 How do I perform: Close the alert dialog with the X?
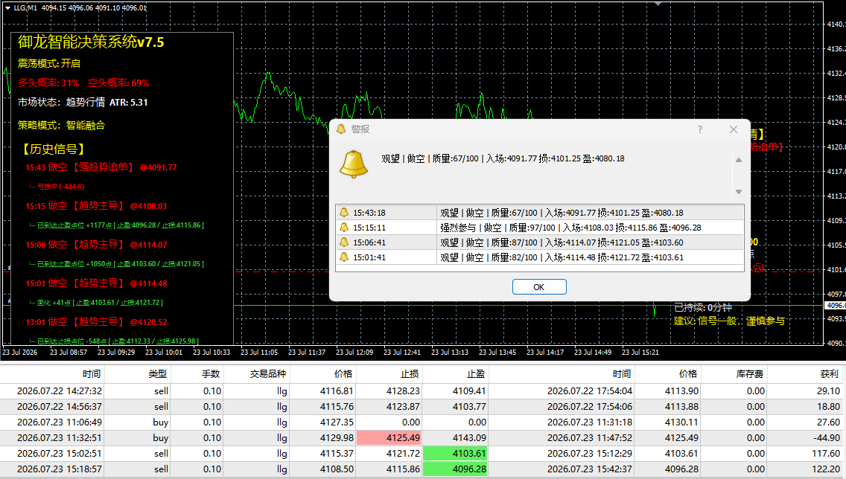click(734, 129)
